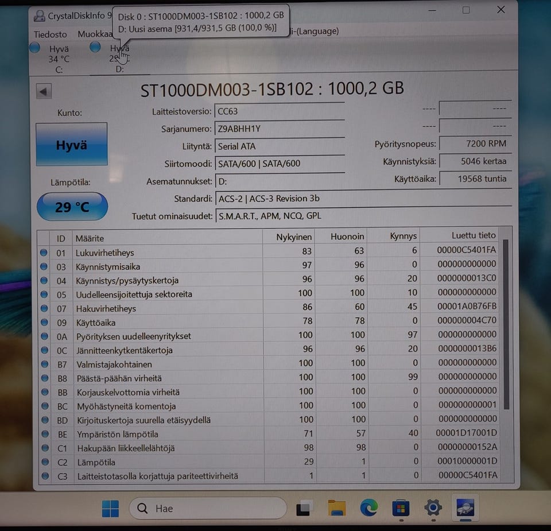Open the Muokkaa menu
551x531 pixels.
(x=95, y=34)
